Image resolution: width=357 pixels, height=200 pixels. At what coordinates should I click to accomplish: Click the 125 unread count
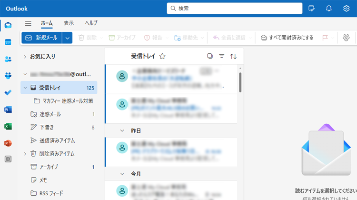click(x=90, y=88)
